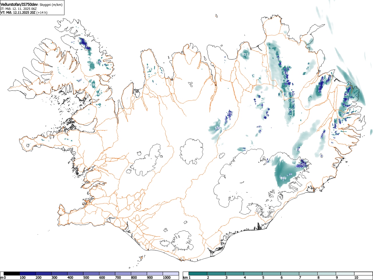Click the '30' value in the East Fjords

tap(343, 115)
